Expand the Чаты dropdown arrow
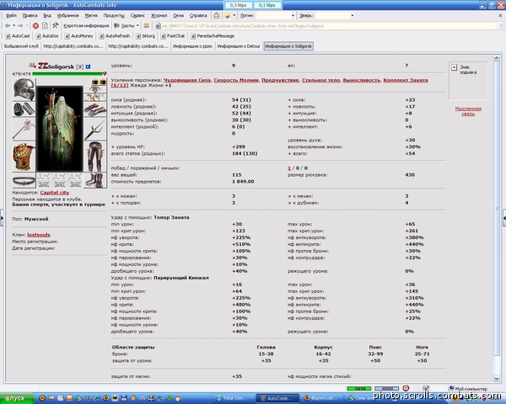The width and height of the screenshot is (506, 404). [137, 25]
